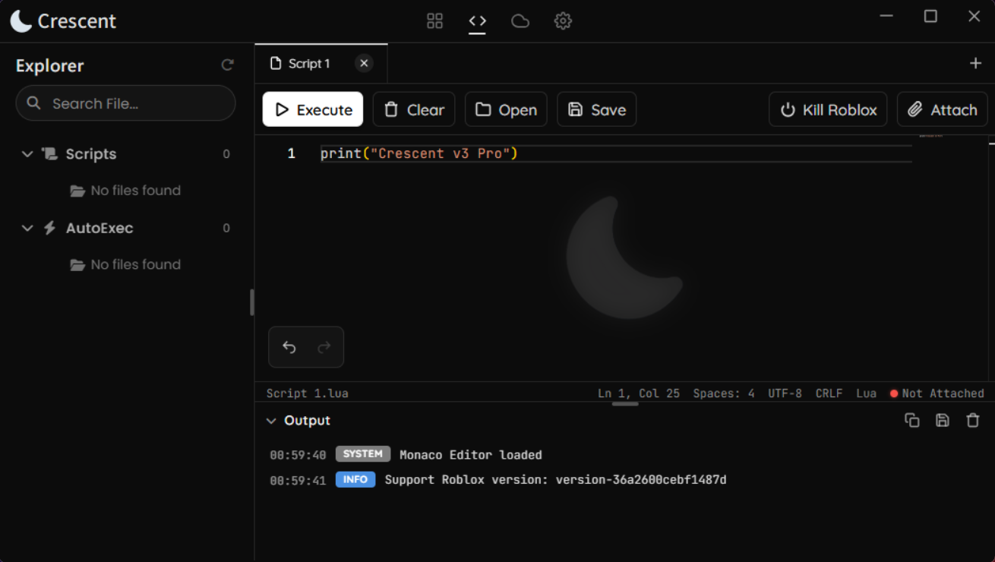
Task: Undo the last editor change
Action: [x=289, y=347]
